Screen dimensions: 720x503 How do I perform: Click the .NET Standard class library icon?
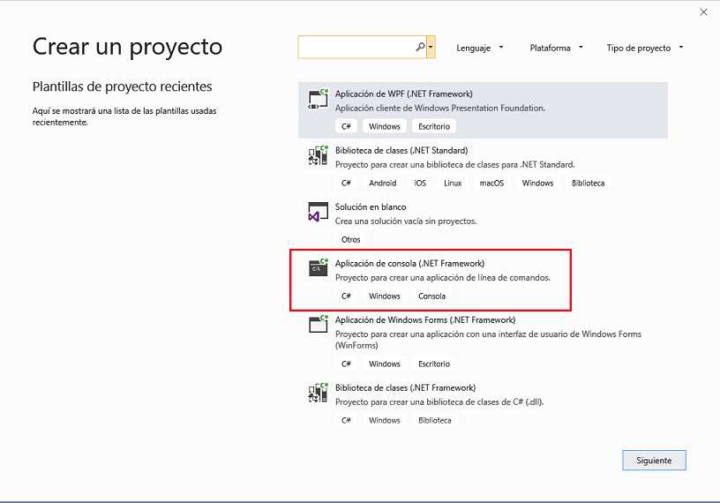318,155
